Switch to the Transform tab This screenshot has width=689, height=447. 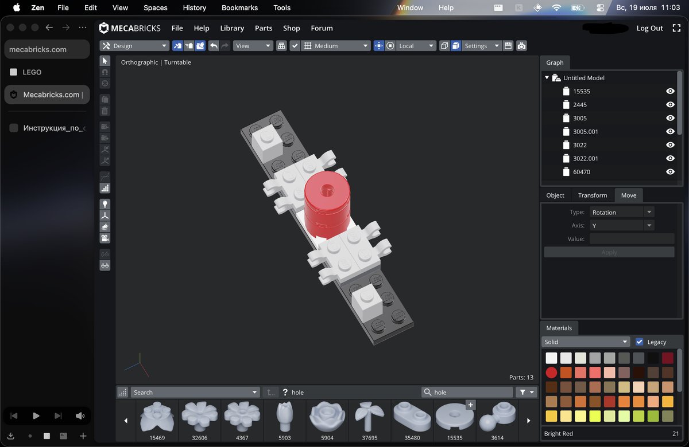[593, 195]
